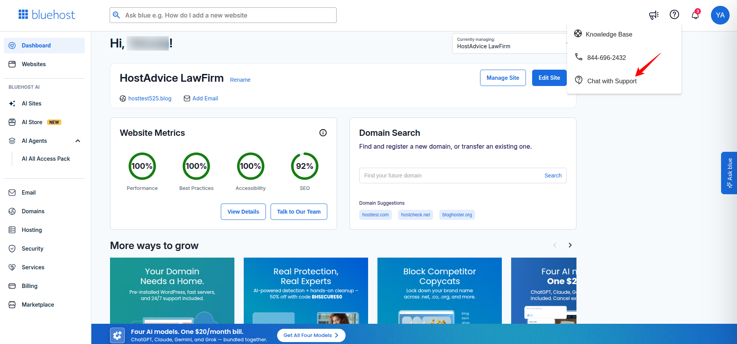737x344 pixels.
Task: Click the Add Email link
Action: tap(205, 98)
